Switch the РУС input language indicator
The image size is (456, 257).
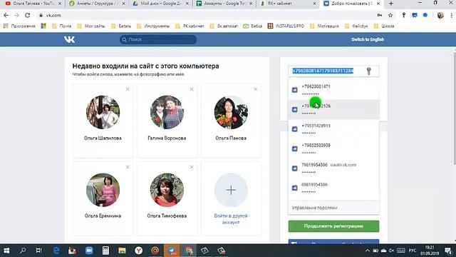[x=412, y=251]
